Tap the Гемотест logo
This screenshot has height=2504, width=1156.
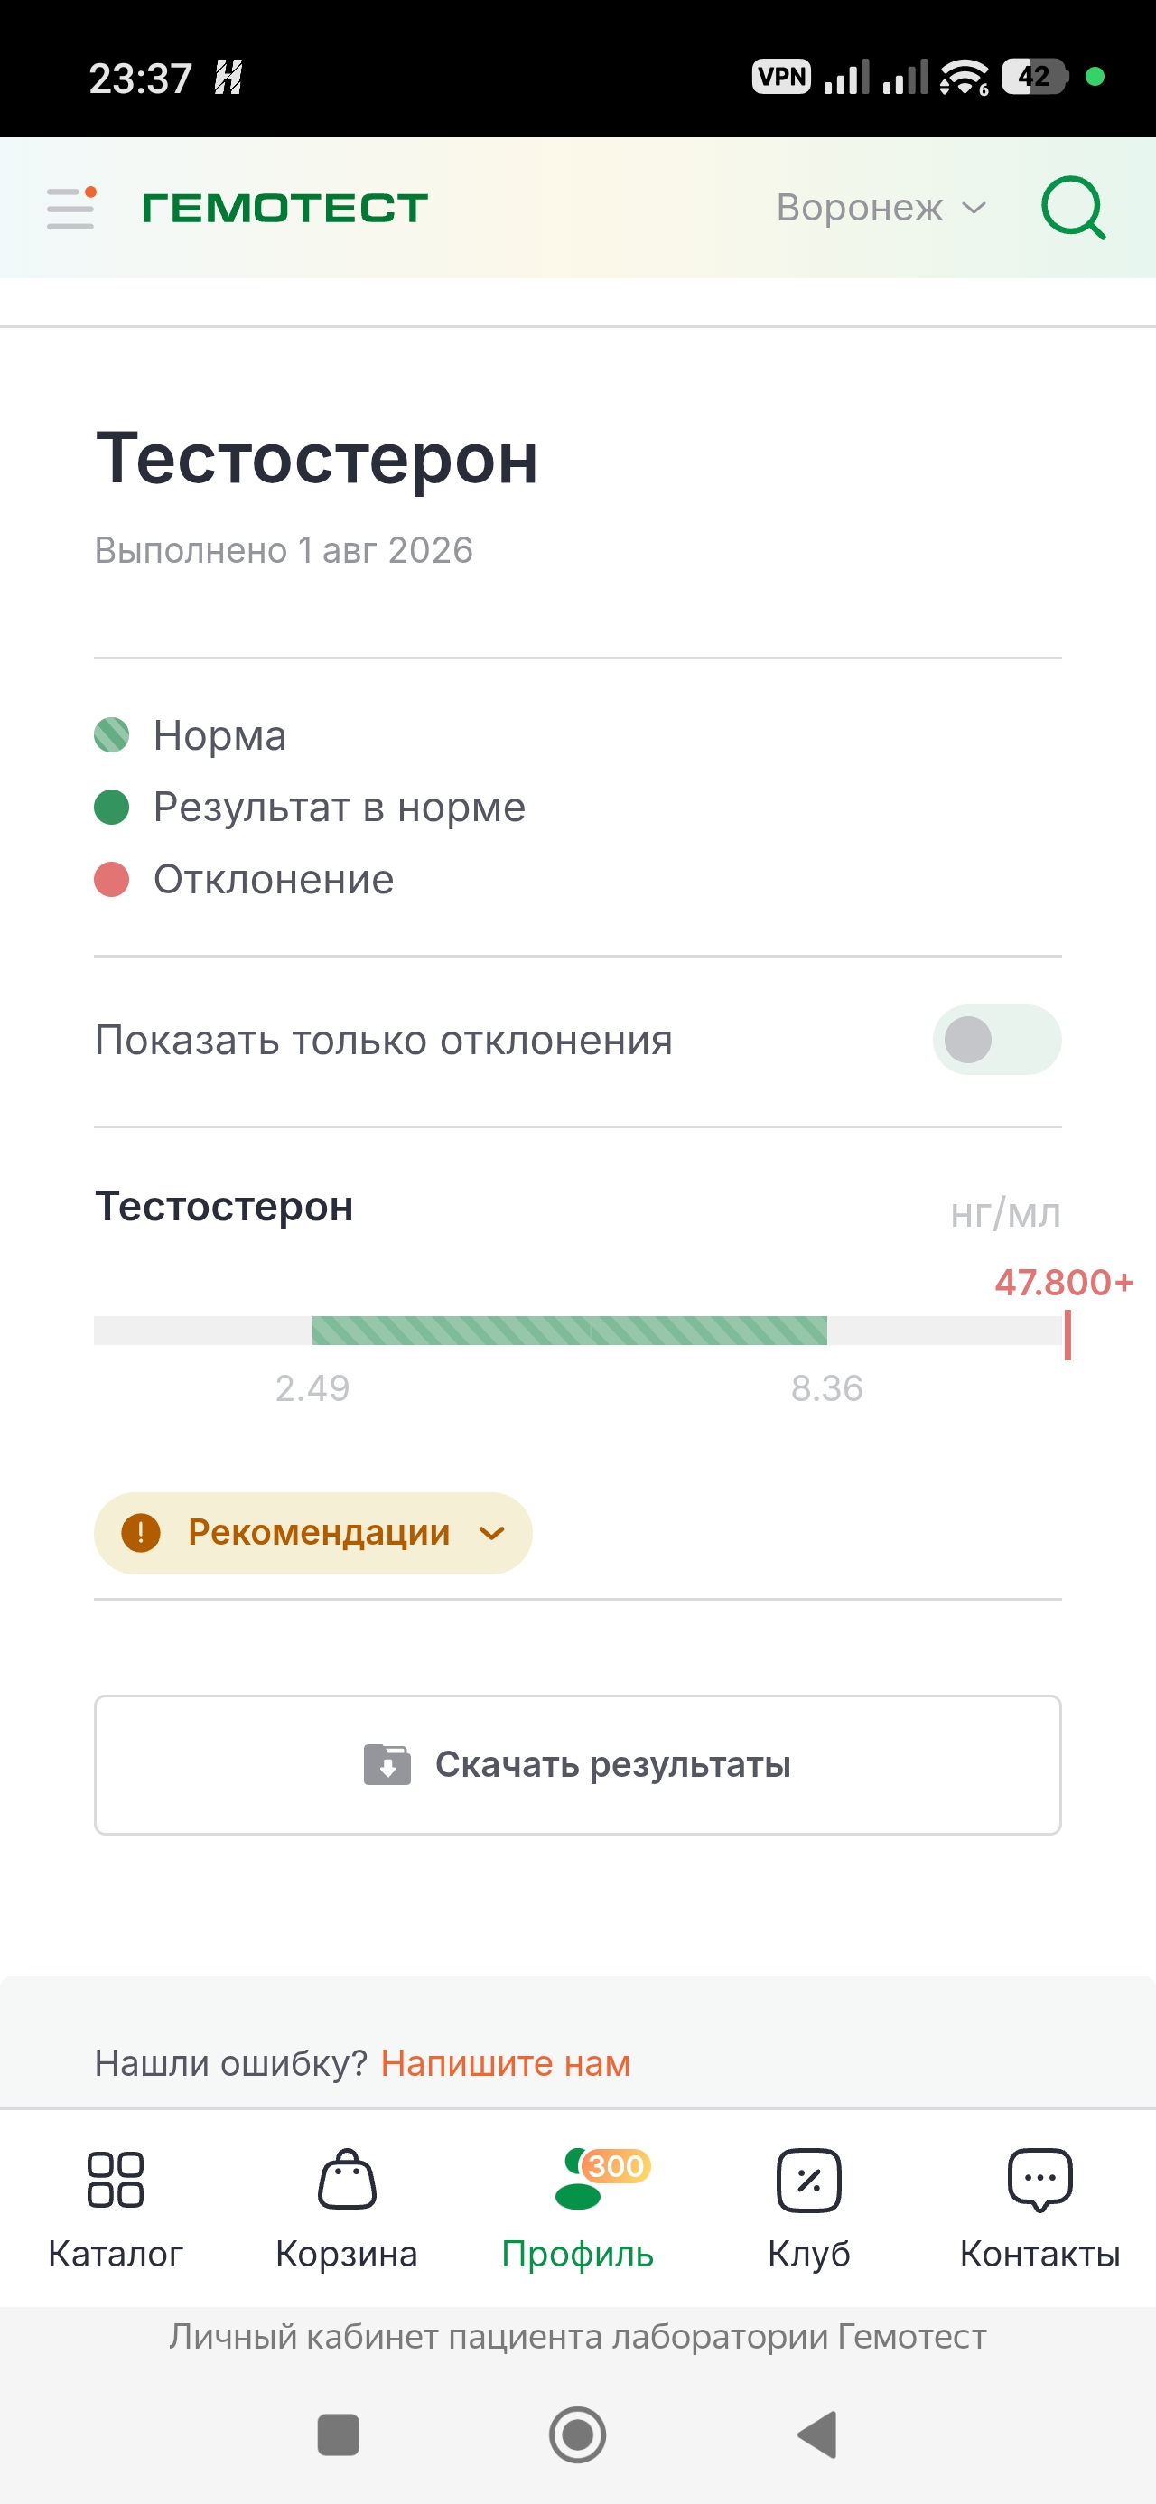pos(284,207)
